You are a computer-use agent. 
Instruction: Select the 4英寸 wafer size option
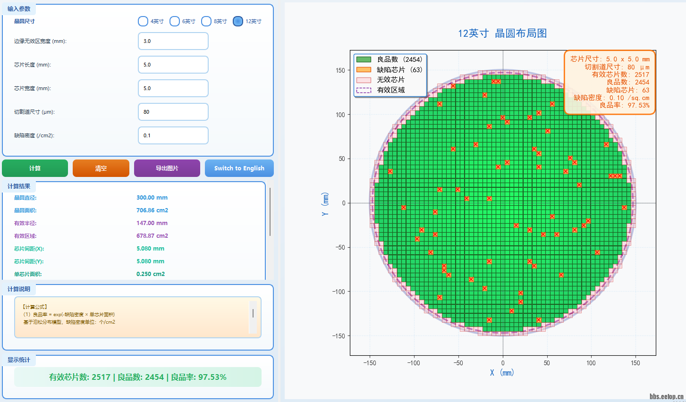pos(143,21)
